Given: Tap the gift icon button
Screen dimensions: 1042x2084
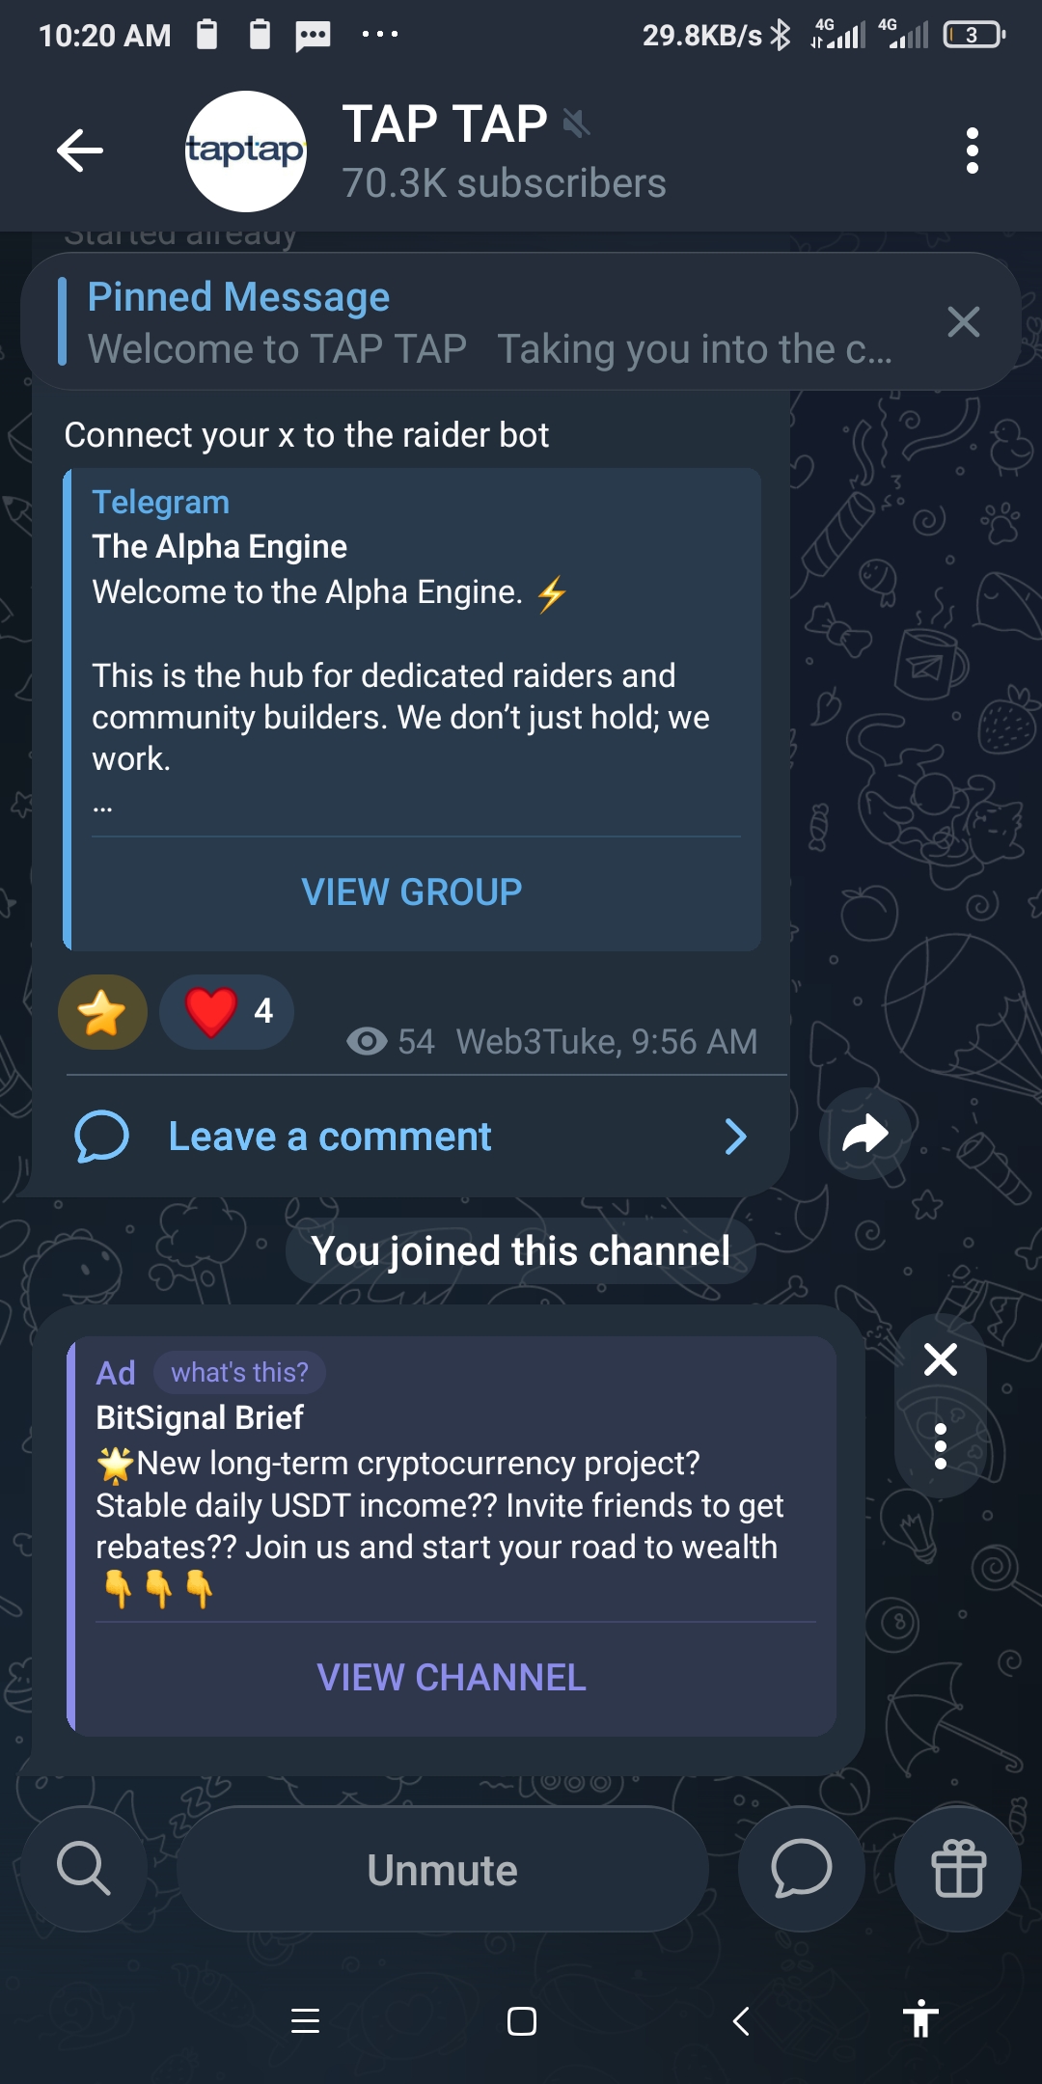Looking at the screenshot, I should 958,1869.
